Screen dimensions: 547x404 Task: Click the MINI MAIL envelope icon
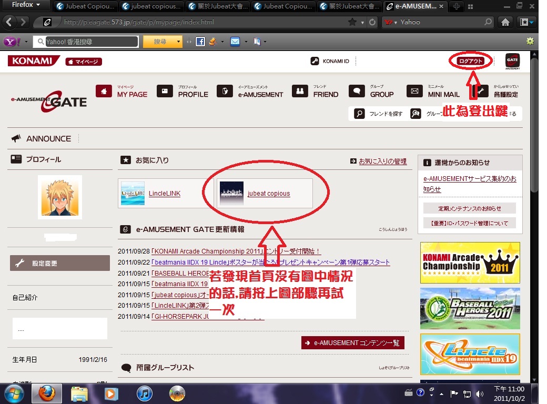tap(415, 91)
